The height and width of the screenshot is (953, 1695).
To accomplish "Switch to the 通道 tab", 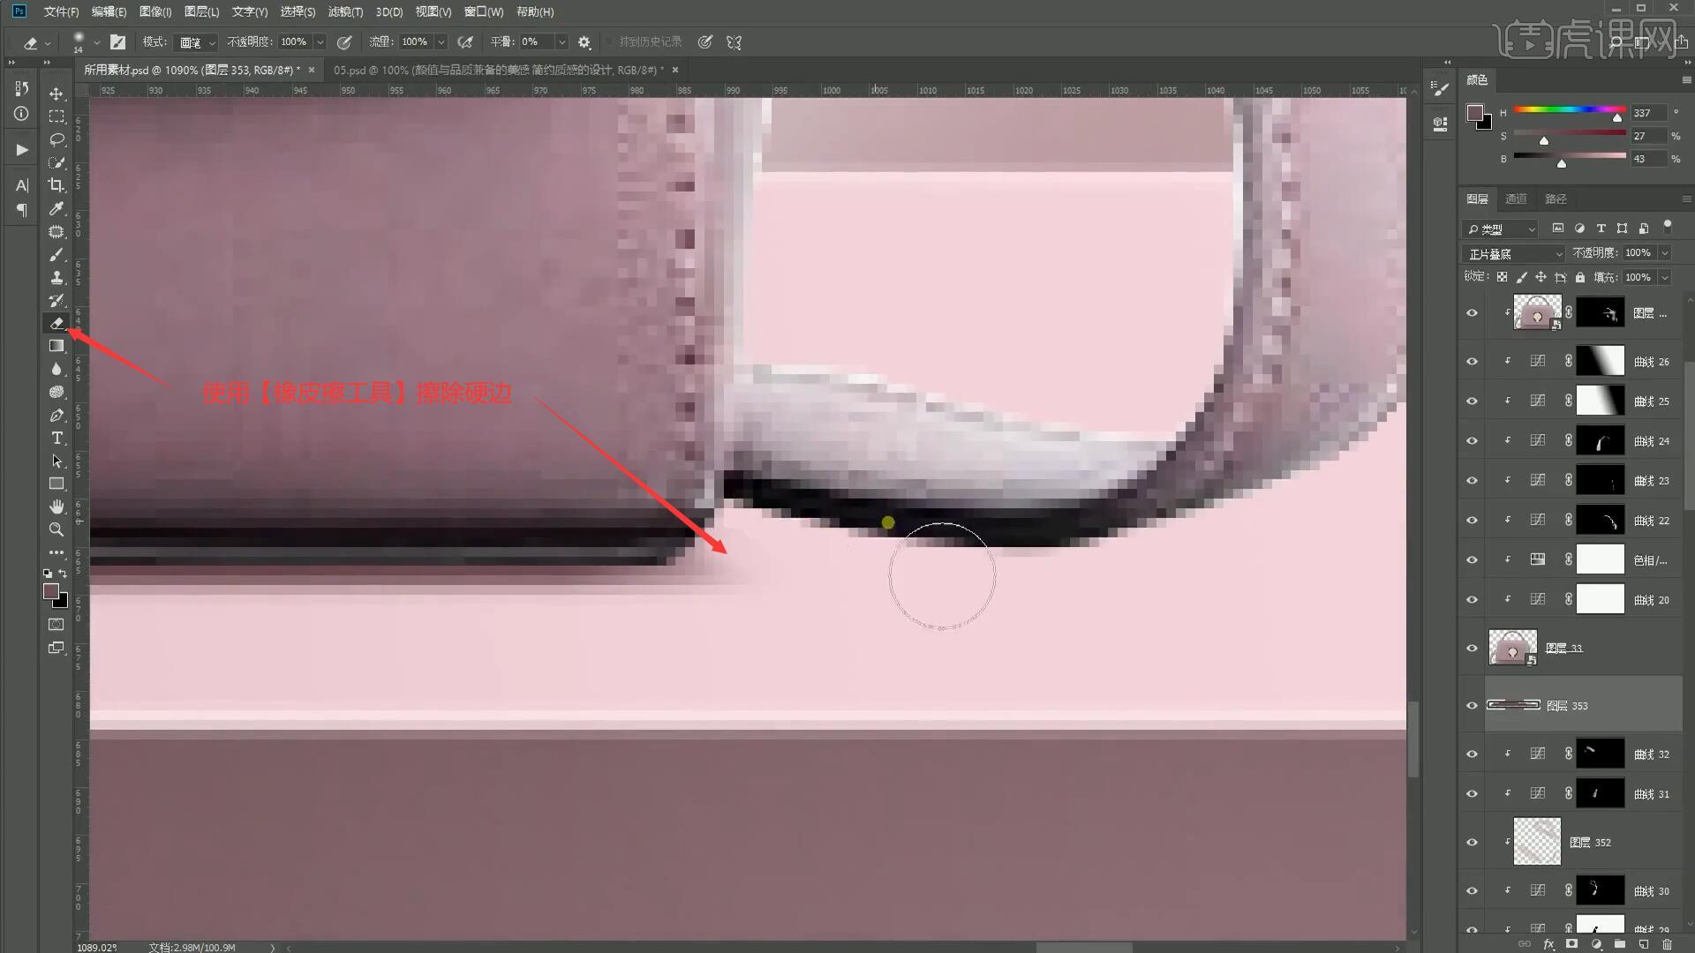I will (x=1516, y=199).
